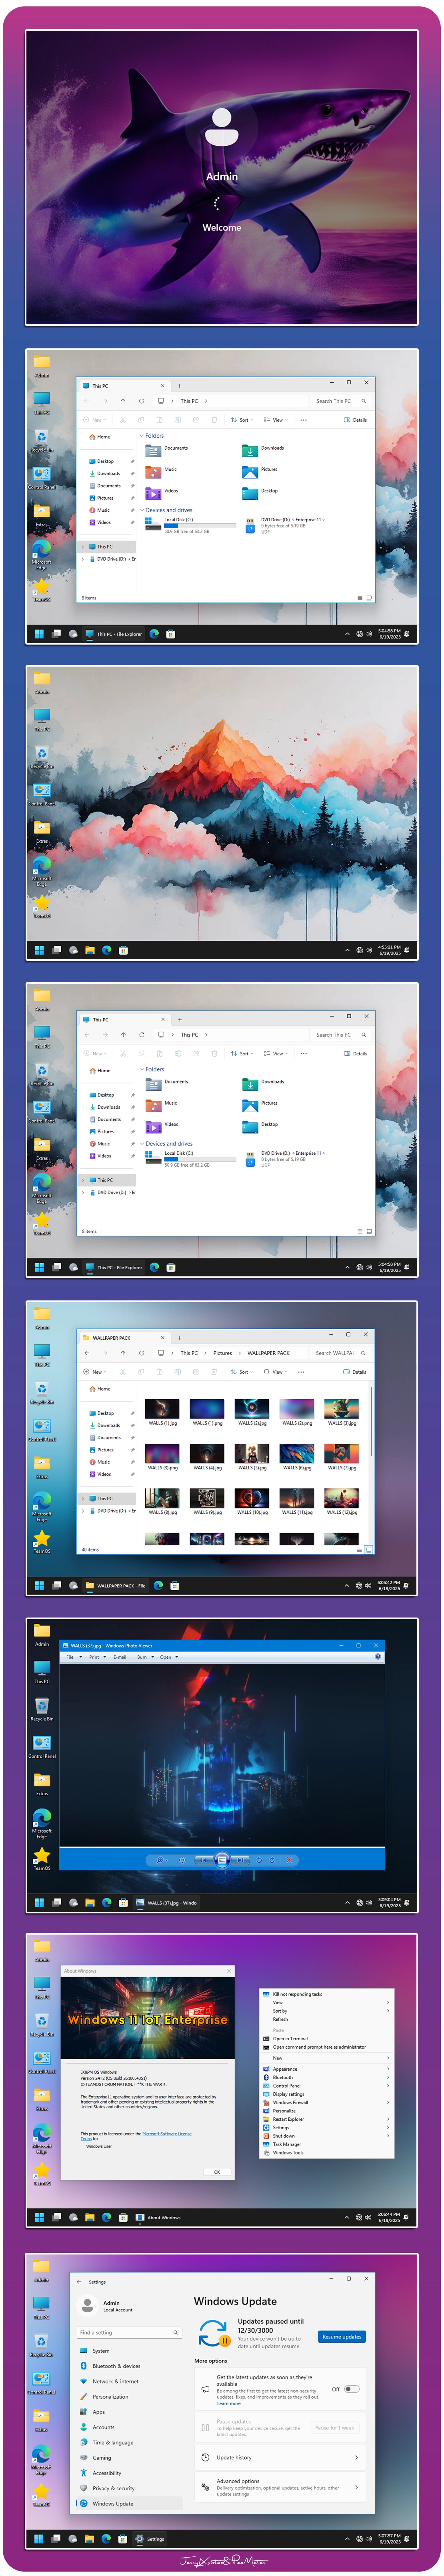Click the vertical scrollbar in WALLPAPER PACK window
444x2576 pixels.
[373, 1420]
